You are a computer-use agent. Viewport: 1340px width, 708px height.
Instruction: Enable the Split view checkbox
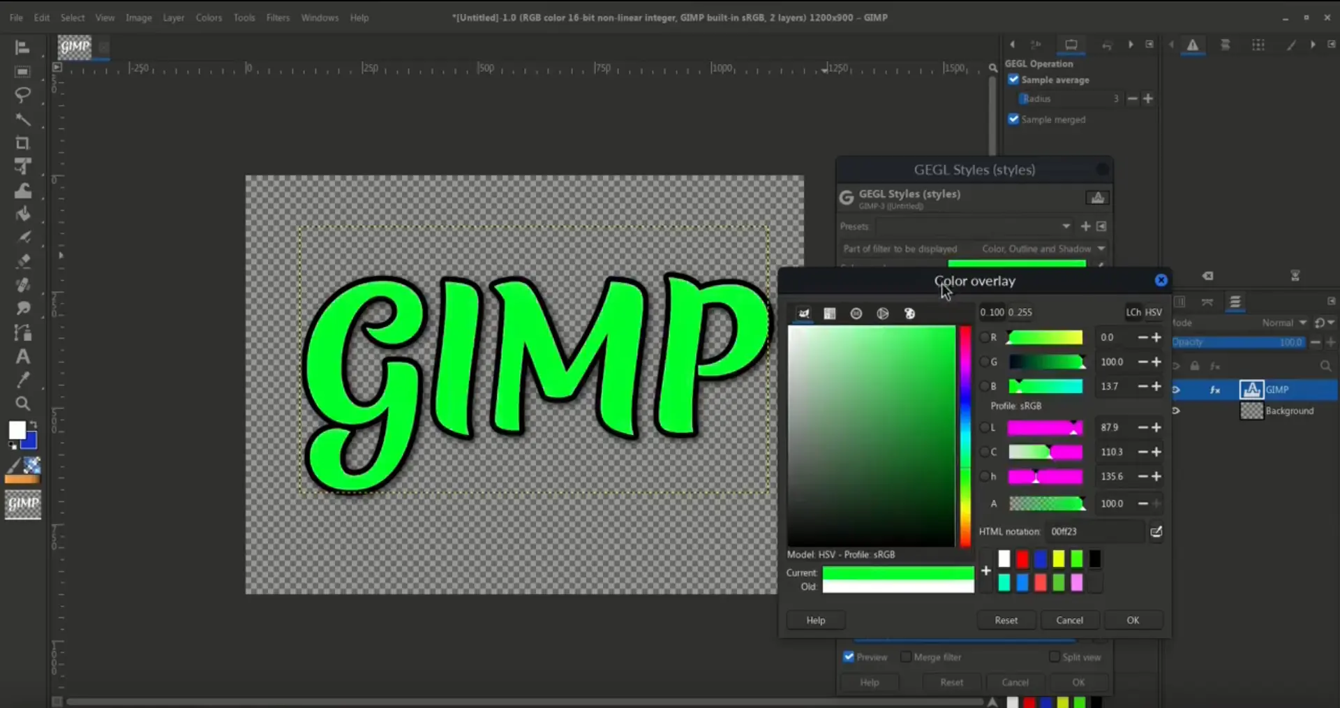pos(1055,657)
